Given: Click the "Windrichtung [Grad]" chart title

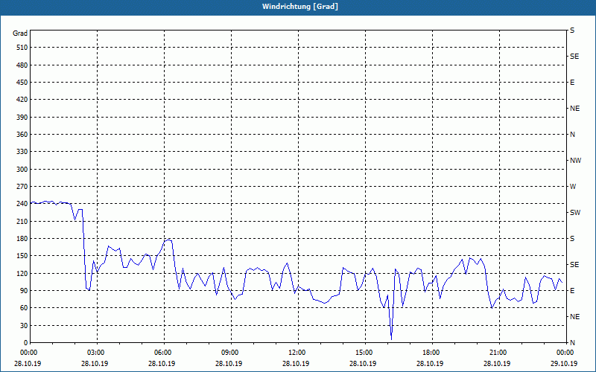Looking at the screenshot, I should (300, 7).
